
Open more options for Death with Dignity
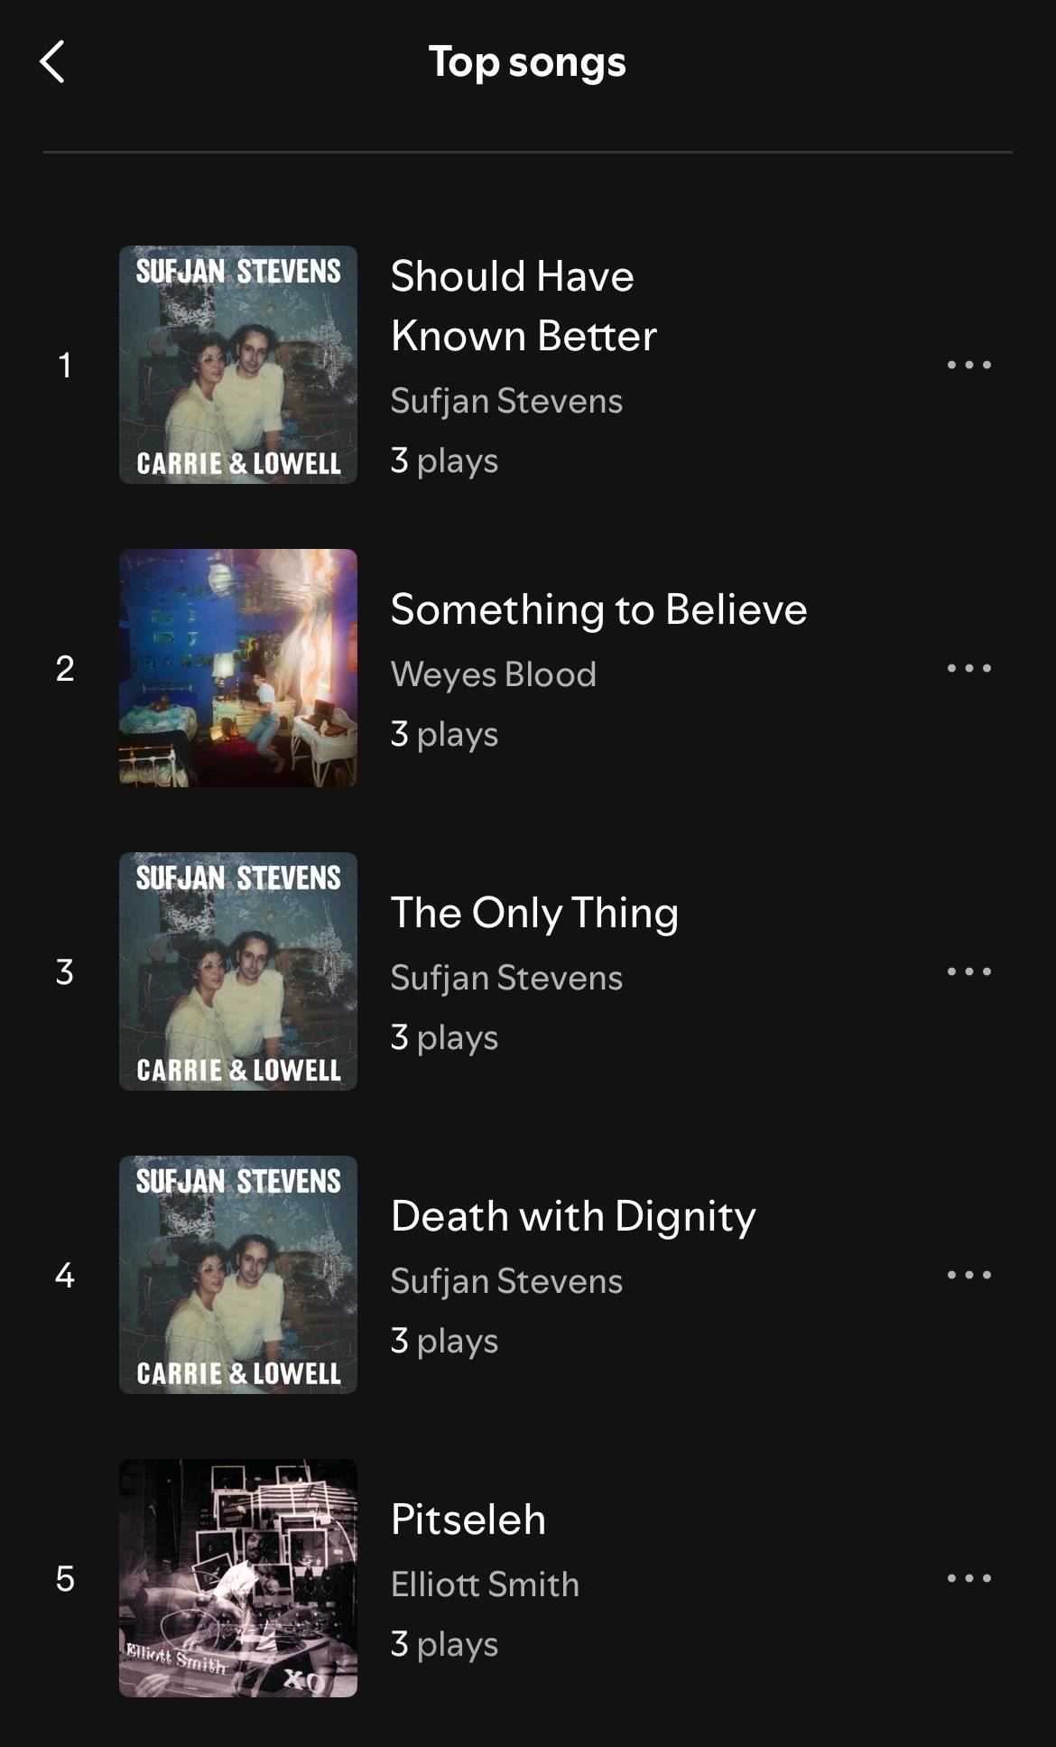968,1275
